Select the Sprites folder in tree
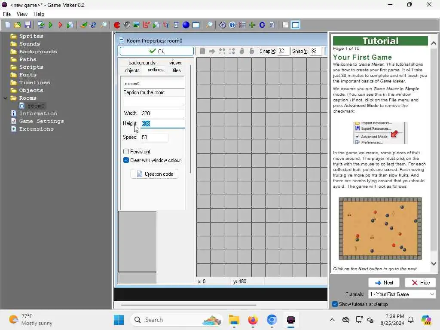Image resolution: width=440 pixels, height=330 pixels. tap(31, 36)
